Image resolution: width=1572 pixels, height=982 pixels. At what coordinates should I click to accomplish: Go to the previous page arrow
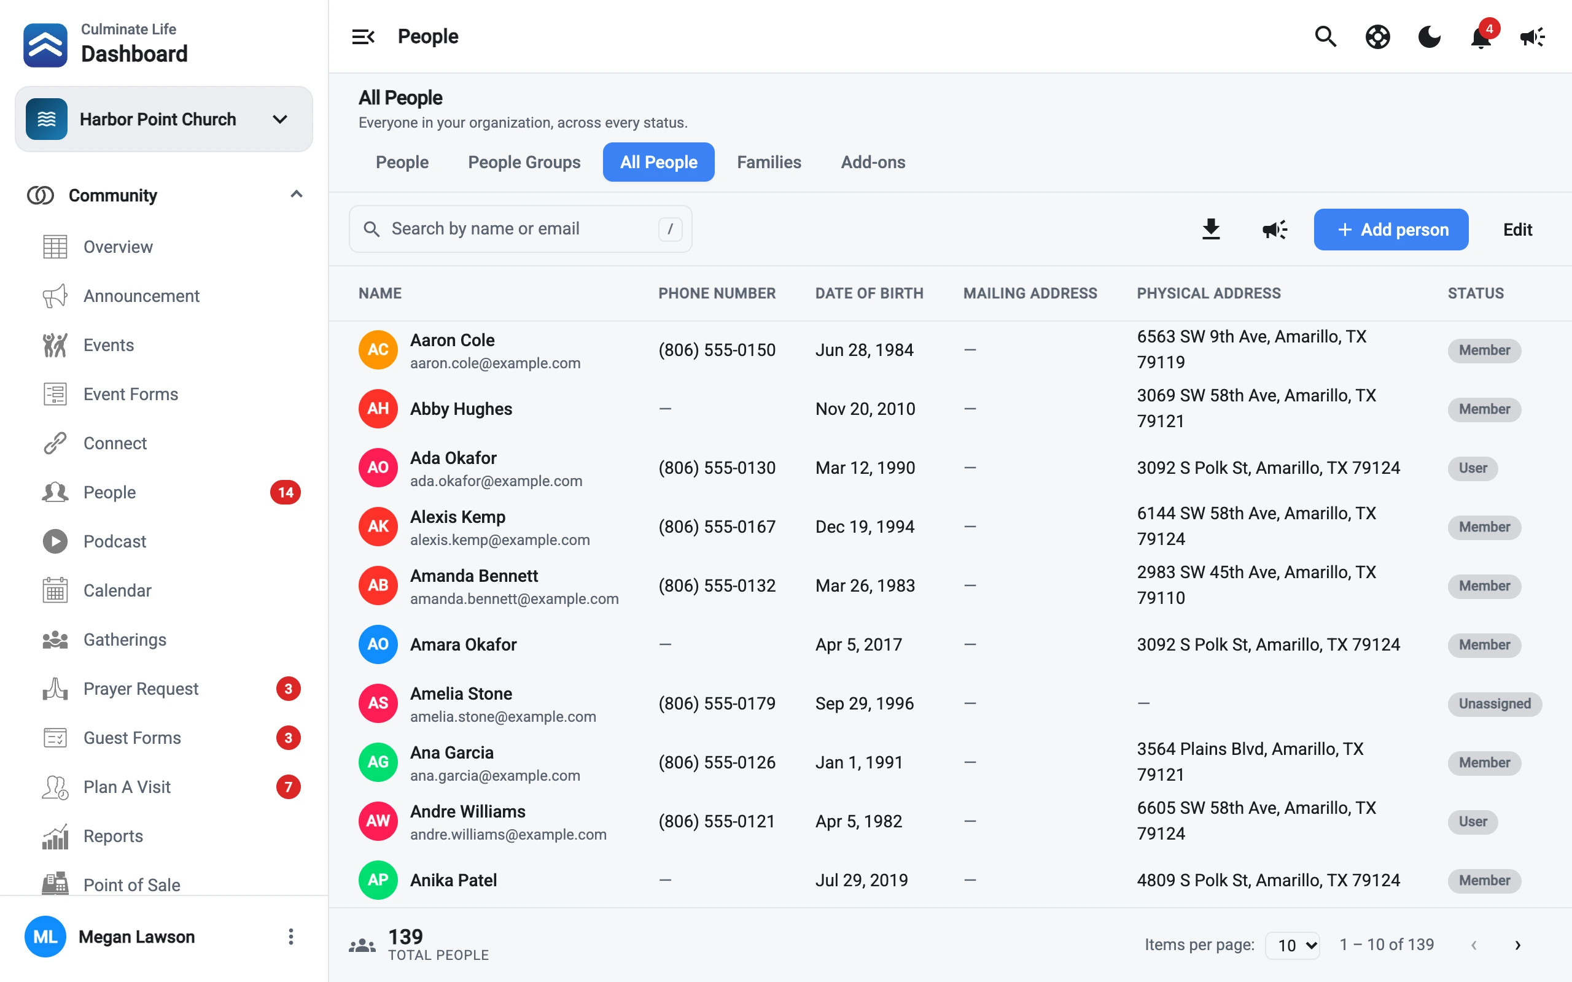pos(1473,945)
